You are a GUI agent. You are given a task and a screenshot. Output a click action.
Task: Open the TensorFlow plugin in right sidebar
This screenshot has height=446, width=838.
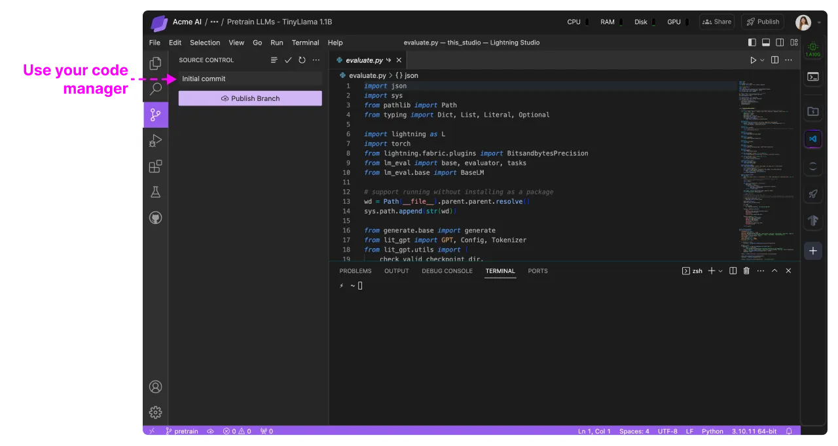point(813,221)
